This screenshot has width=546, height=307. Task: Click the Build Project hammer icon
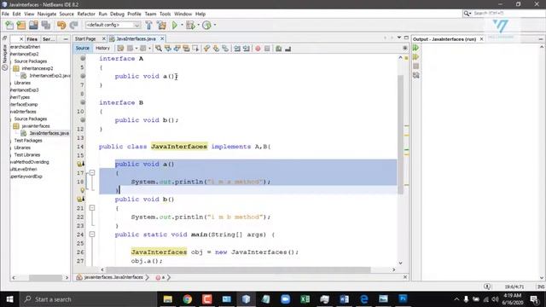pyautogui.click(x=148, y=25)
